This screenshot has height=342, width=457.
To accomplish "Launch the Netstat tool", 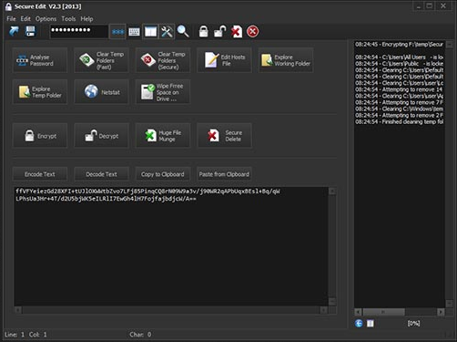I will tap(101, 92).
